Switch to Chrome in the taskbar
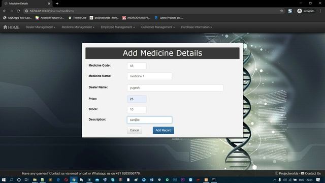 tap(74, 179)
